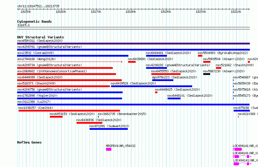
Task: Select small red bar under nsv6448425
Action: coord(156,92)
